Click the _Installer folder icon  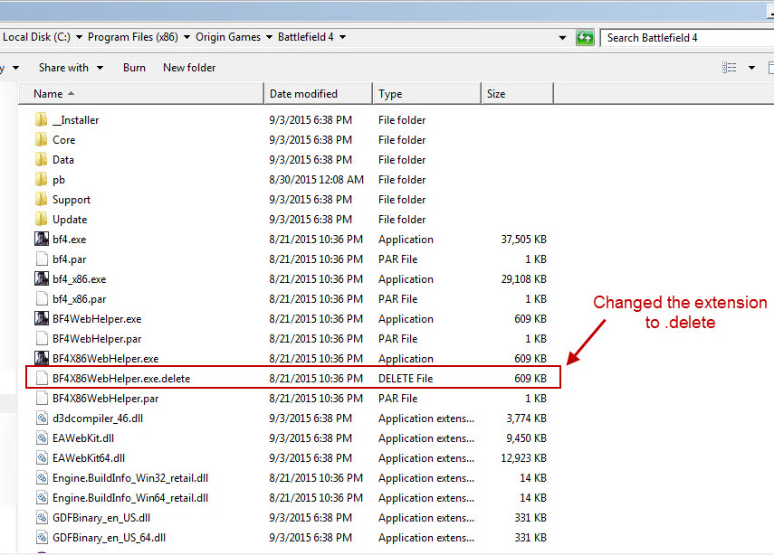42,120
